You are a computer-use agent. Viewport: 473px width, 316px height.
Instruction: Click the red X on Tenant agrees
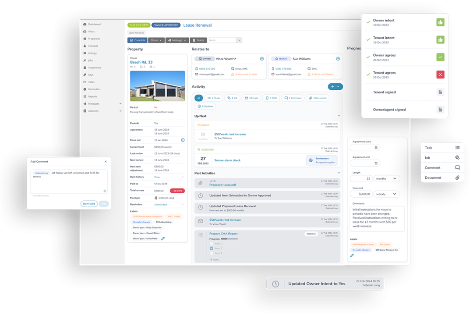tap(440, 75)
